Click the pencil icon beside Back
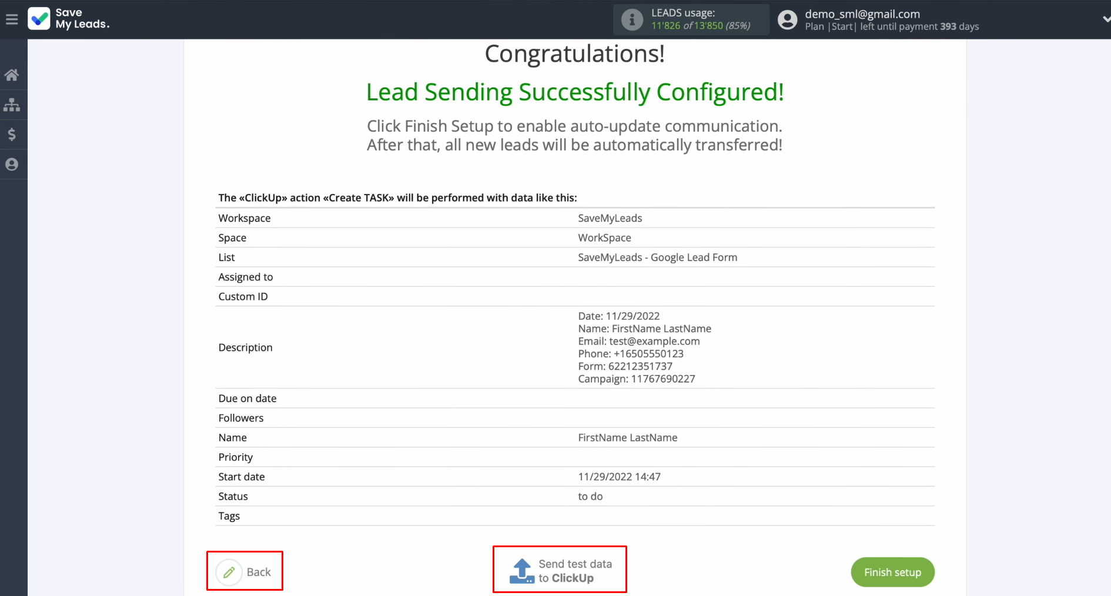 coord(229,572)
